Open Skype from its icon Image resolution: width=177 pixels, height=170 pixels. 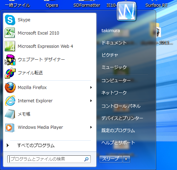[10, 20]
